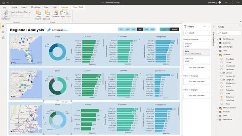242x136 pixels.
Task: Check the Households field checkbox
Action: click(x=222, y=66)
